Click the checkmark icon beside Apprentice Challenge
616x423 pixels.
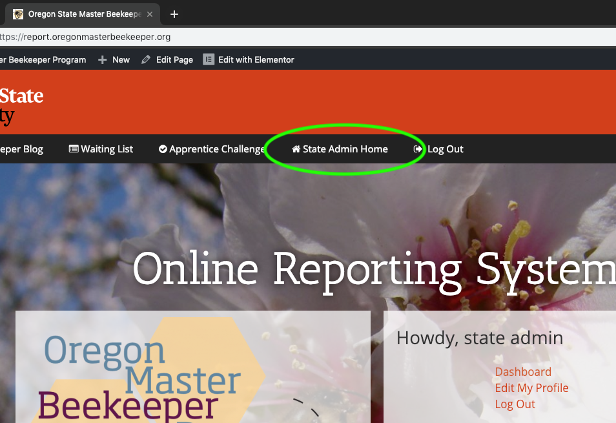(163, 149)
